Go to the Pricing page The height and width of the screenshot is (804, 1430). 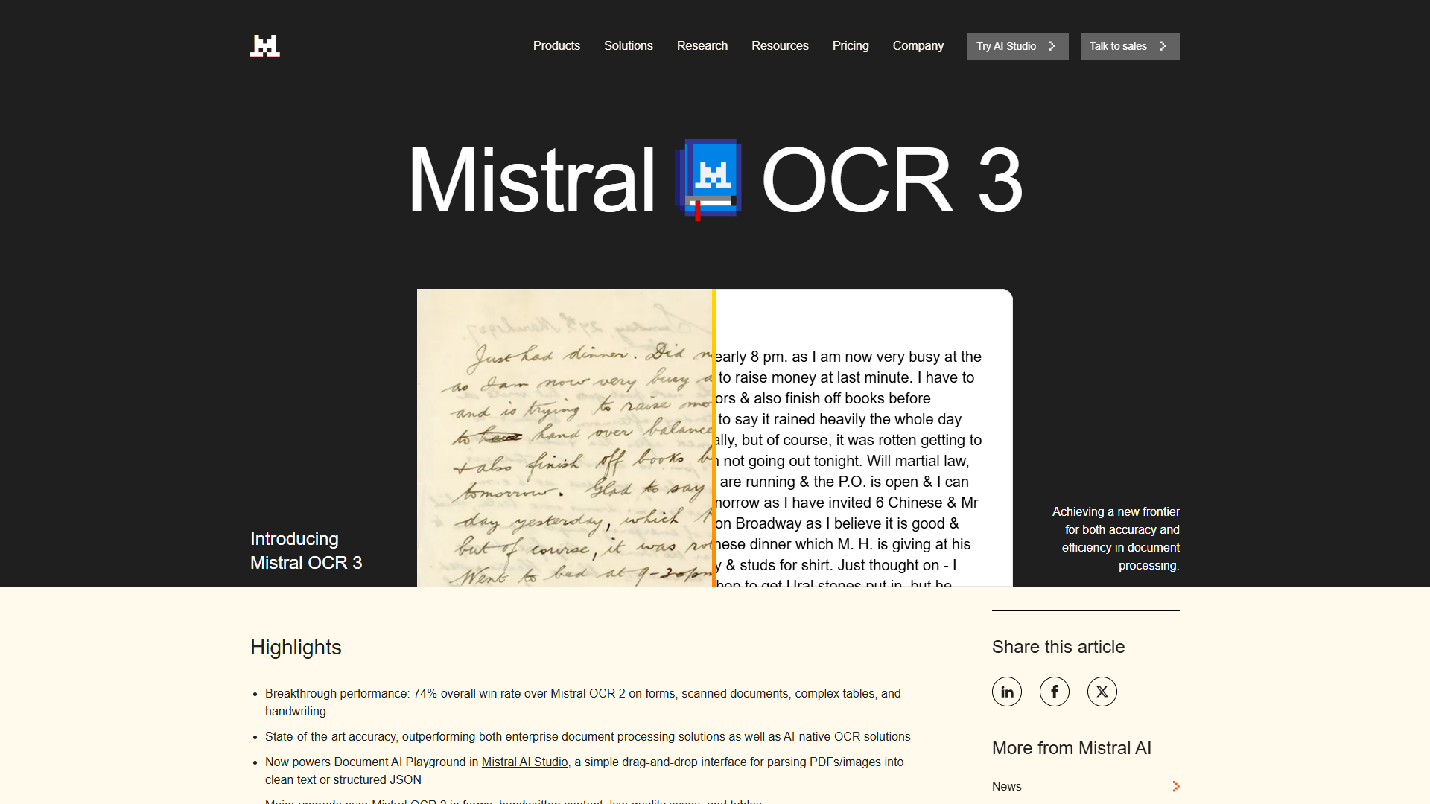click(850, 45)
